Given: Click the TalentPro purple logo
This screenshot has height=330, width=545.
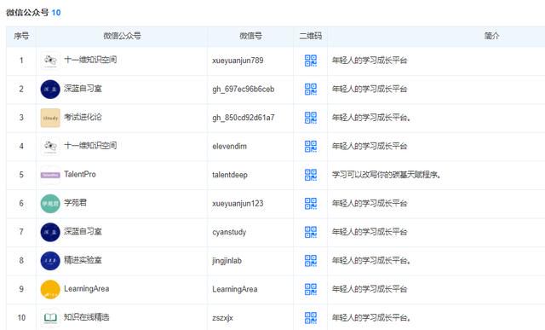Looking at the screenshot, I should 50,175.
